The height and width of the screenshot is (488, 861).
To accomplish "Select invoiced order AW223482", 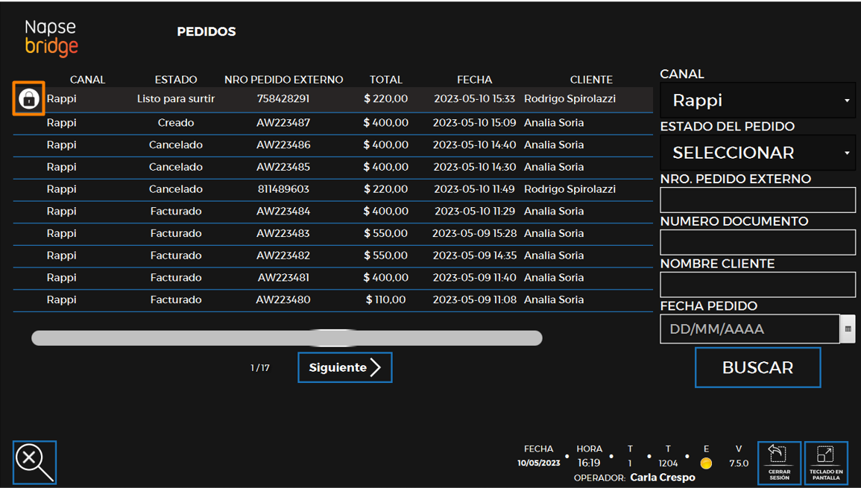I will 332,256.
